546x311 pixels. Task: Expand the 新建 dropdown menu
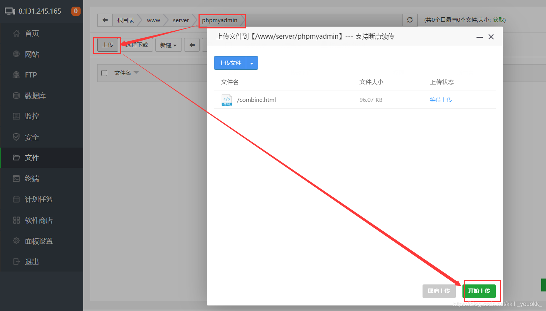[169, 45]
